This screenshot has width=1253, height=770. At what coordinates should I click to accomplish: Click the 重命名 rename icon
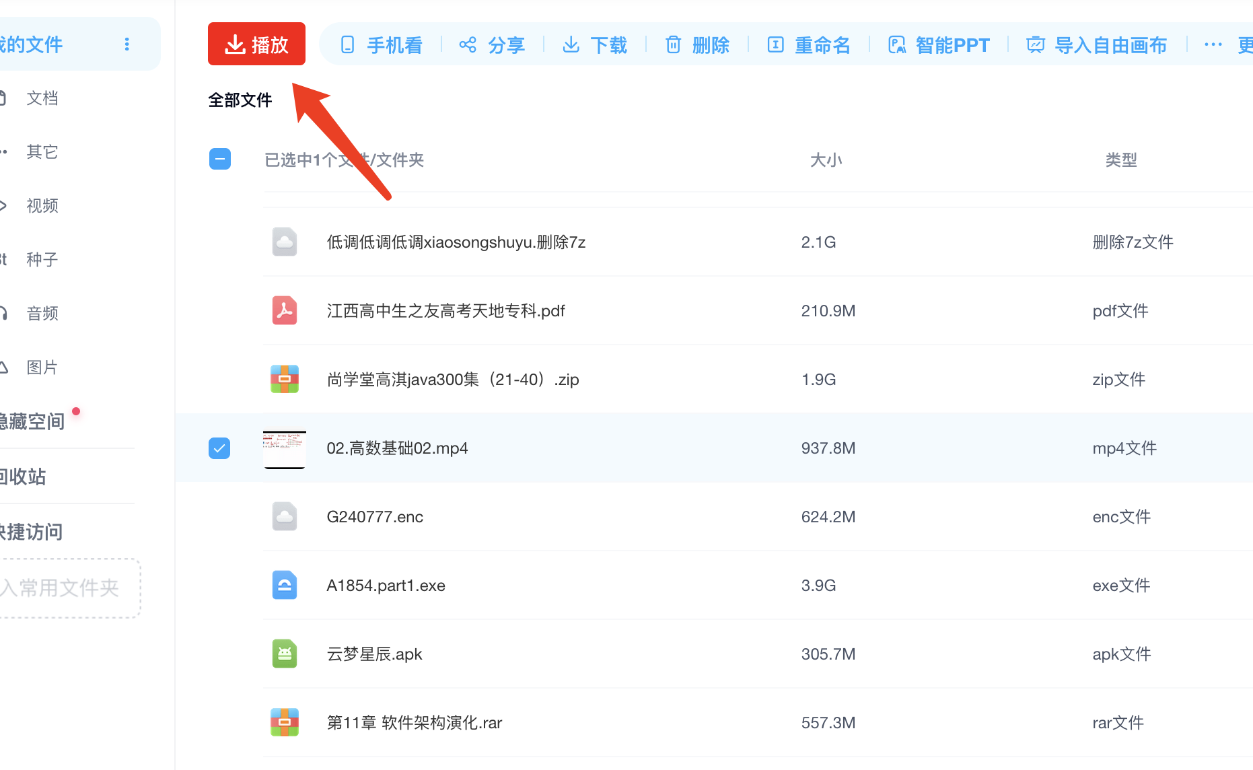tap(775, 45)
